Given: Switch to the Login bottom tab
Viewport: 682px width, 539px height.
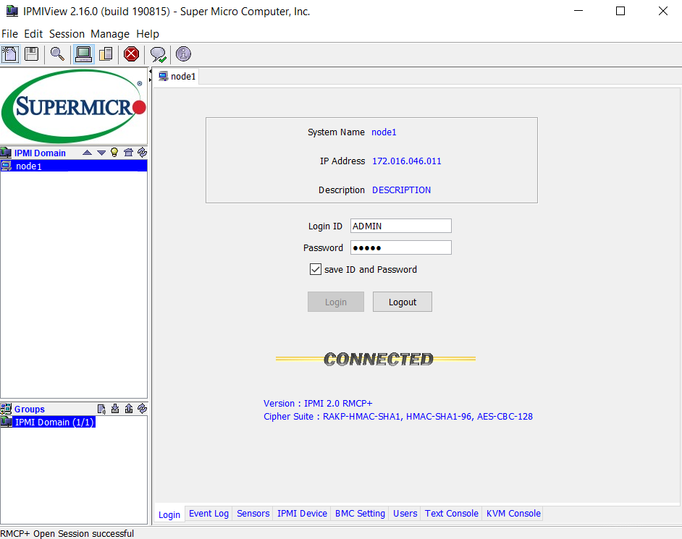Looking at the screenshot, I should [x=169, y=514].
